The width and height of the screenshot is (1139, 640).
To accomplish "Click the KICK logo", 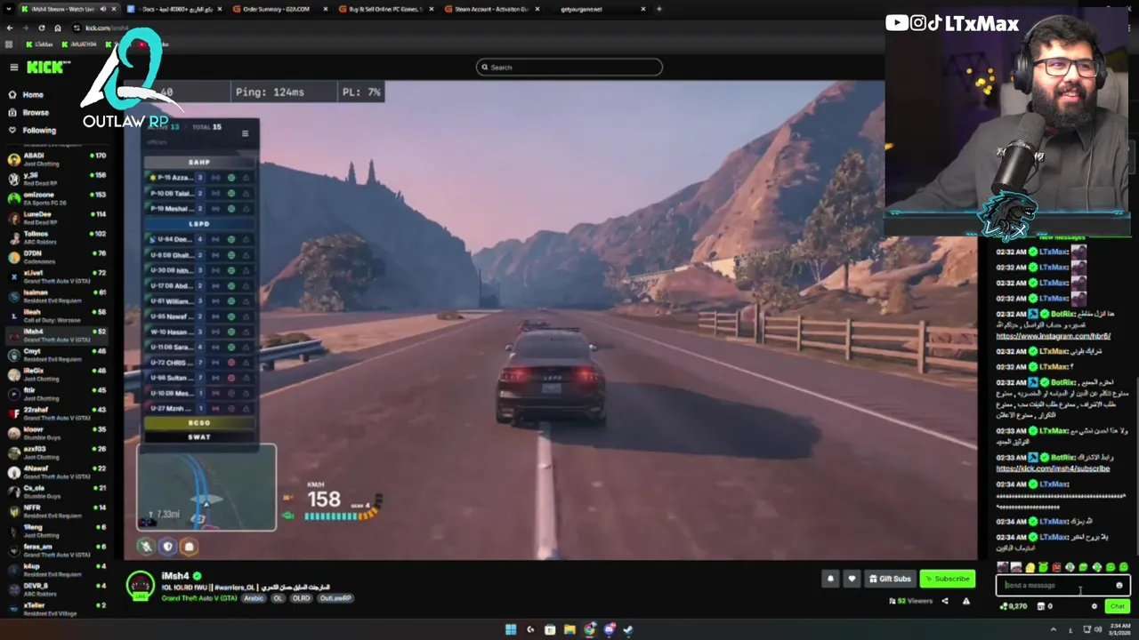I will click(48, 68).
